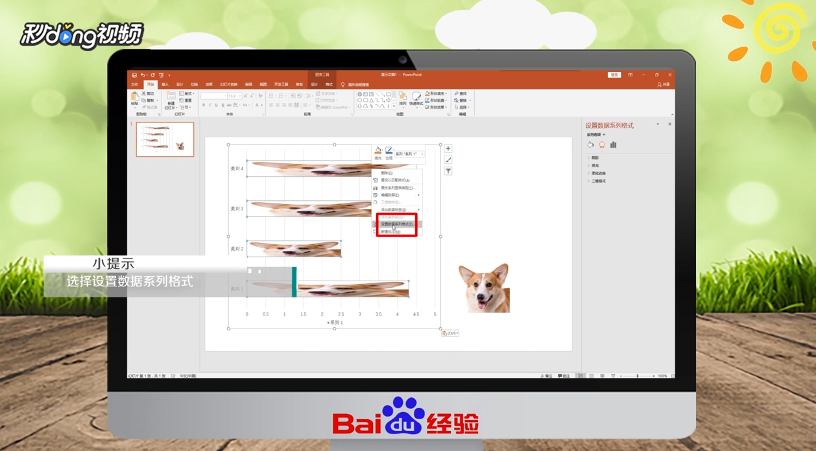This screenshot has height=451, width=816.
Task: Click the Sign in (登录) button
Action: (614, 75)
